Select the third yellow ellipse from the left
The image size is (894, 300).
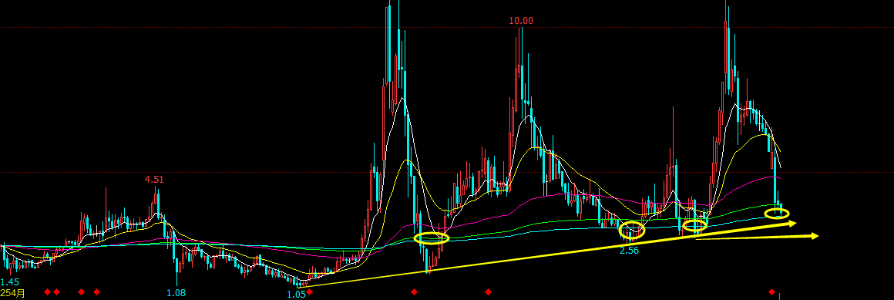(694, 225)
